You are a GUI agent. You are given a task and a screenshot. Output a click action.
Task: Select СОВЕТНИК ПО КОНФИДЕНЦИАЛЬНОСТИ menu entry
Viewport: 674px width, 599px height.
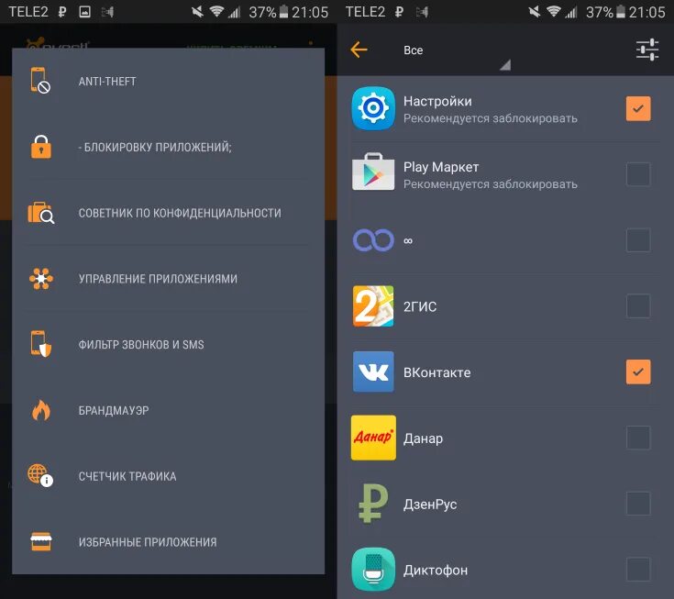[168, 213]
